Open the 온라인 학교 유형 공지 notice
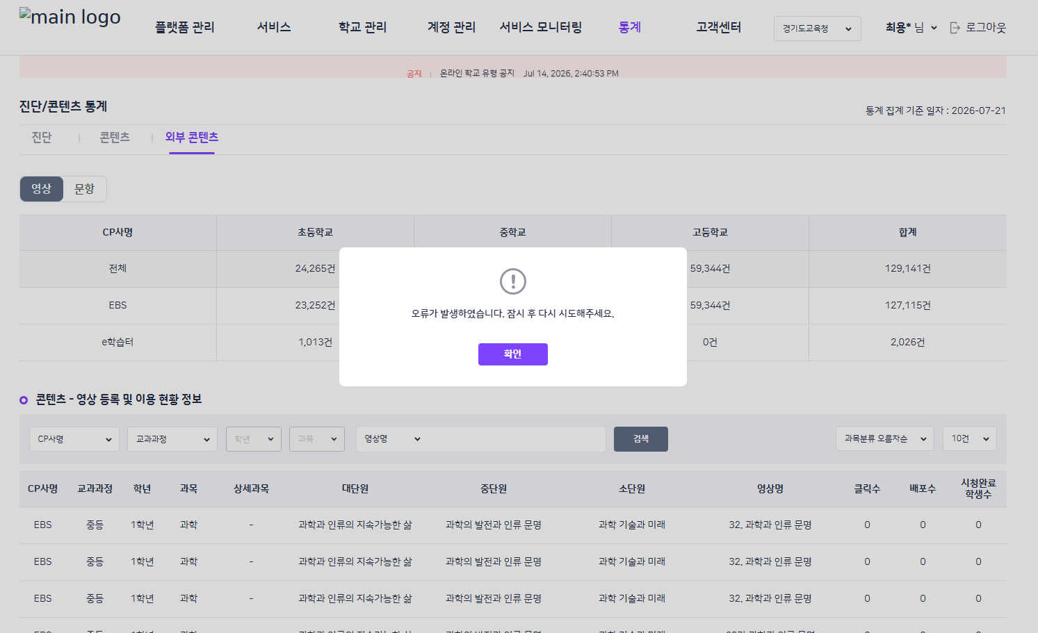Image resolution: width=1038 pixels, height=633 pixels. click(x=477, y=73)
